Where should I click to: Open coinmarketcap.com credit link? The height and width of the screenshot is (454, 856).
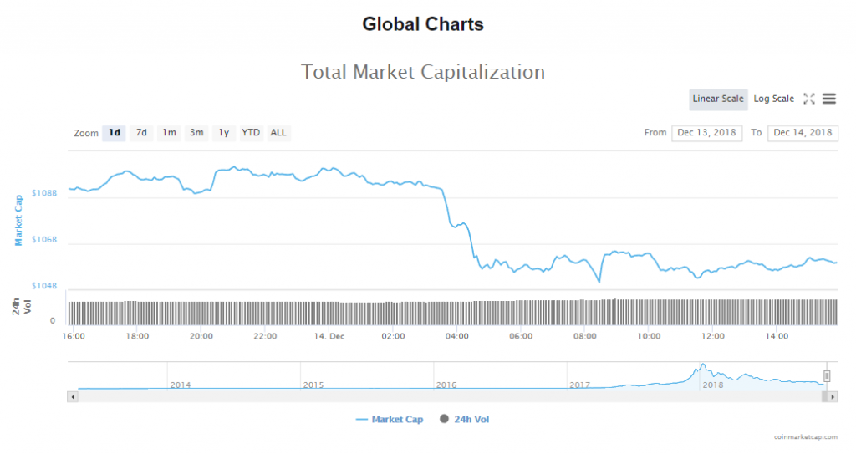pos(804,436)
